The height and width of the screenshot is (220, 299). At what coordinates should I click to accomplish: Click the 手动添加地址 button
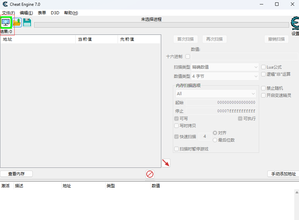(x=283, y=174)
